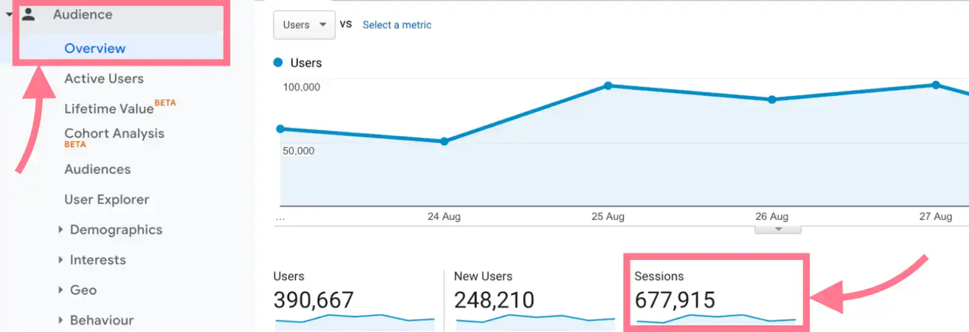The width and height of the screenshot is (969, 332).
Task: Open the Cohort Analysis report
Action: (x=114, y=134)
